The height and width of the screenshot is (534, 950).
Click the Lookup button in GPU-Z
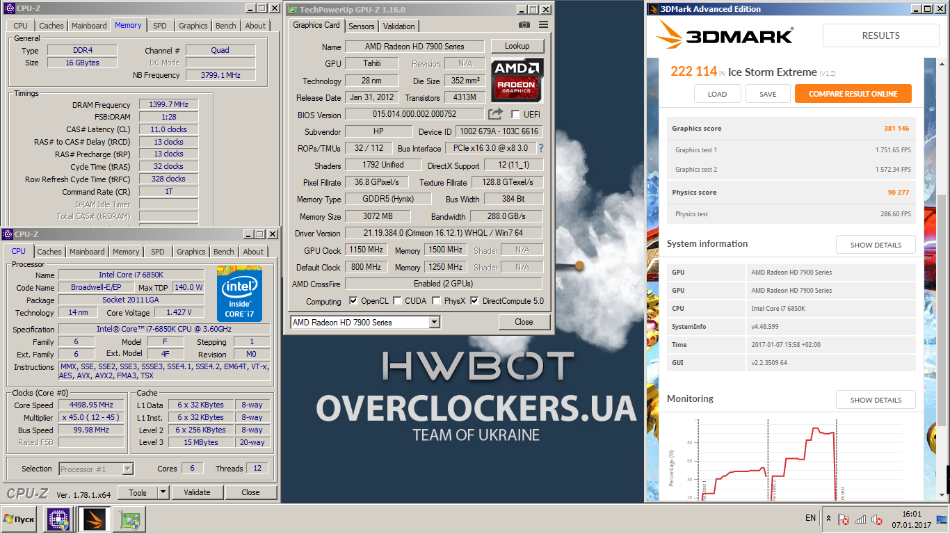click(517, 46)
